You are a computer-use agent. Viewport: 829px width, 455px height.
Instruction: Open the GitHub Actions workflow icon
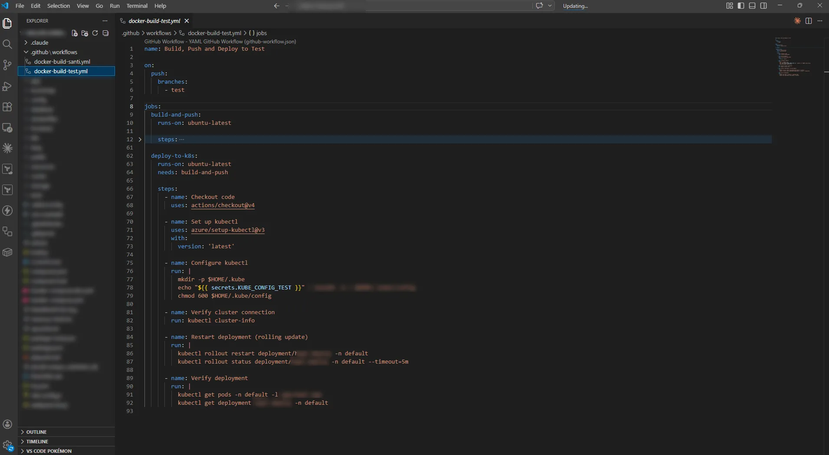[x=7, y=231]
